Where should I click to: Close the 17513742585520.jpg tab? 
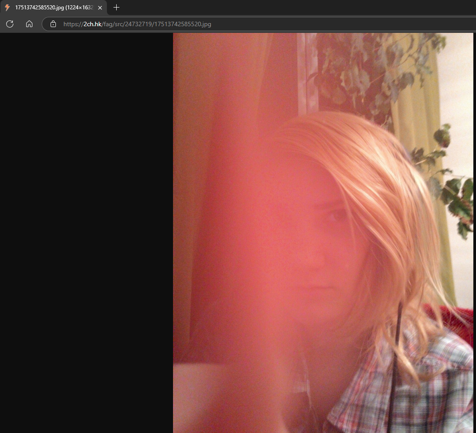click(100, 8)
